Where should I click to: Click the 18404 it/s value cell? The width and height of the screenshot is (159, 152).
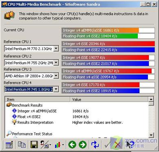(80, 117)
